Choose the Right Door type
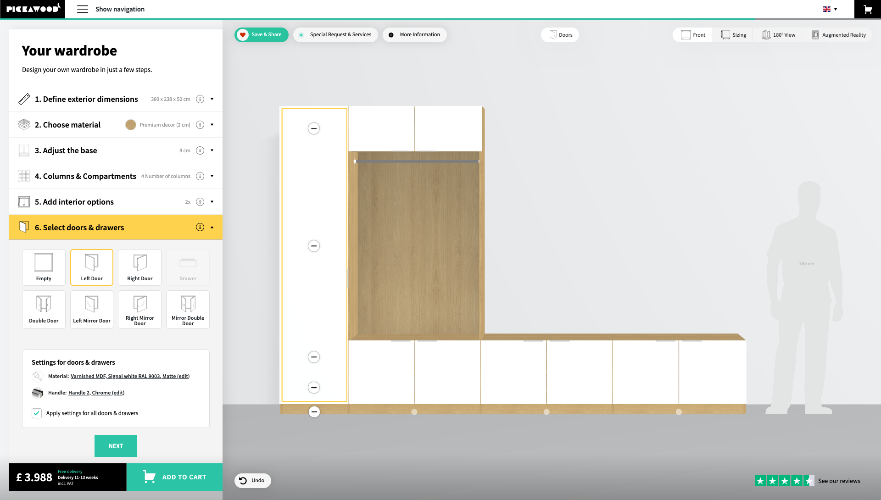This screenshot has width=881, height=500. coord(139,267)
